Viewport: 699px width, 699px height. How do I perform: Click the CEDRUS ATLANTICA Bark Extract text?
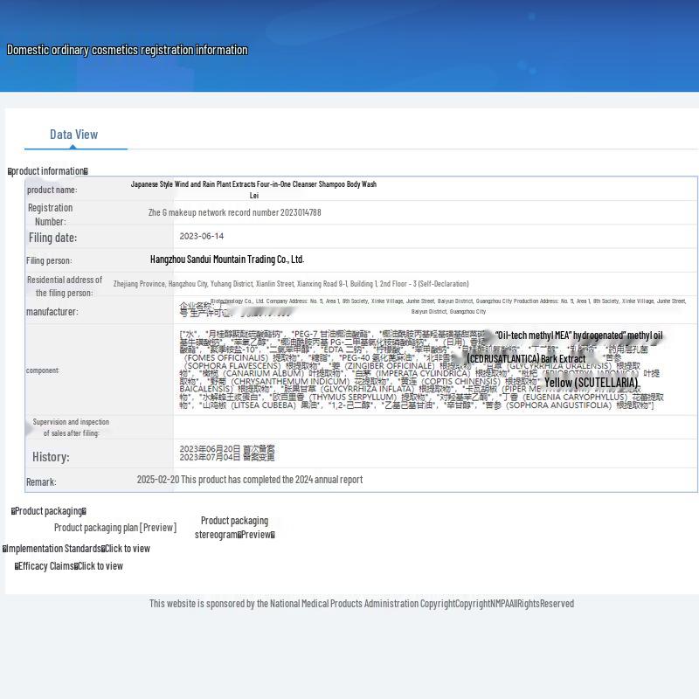click(x=526, y=359)
